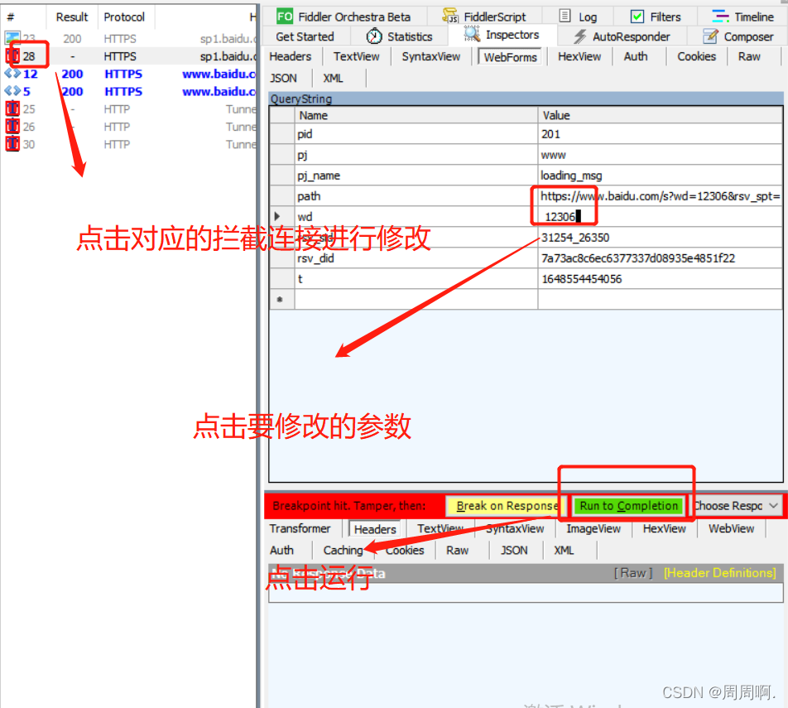The image size is (788, 708).
Task: Click the Header Definitions link
Action: (719, 573)
